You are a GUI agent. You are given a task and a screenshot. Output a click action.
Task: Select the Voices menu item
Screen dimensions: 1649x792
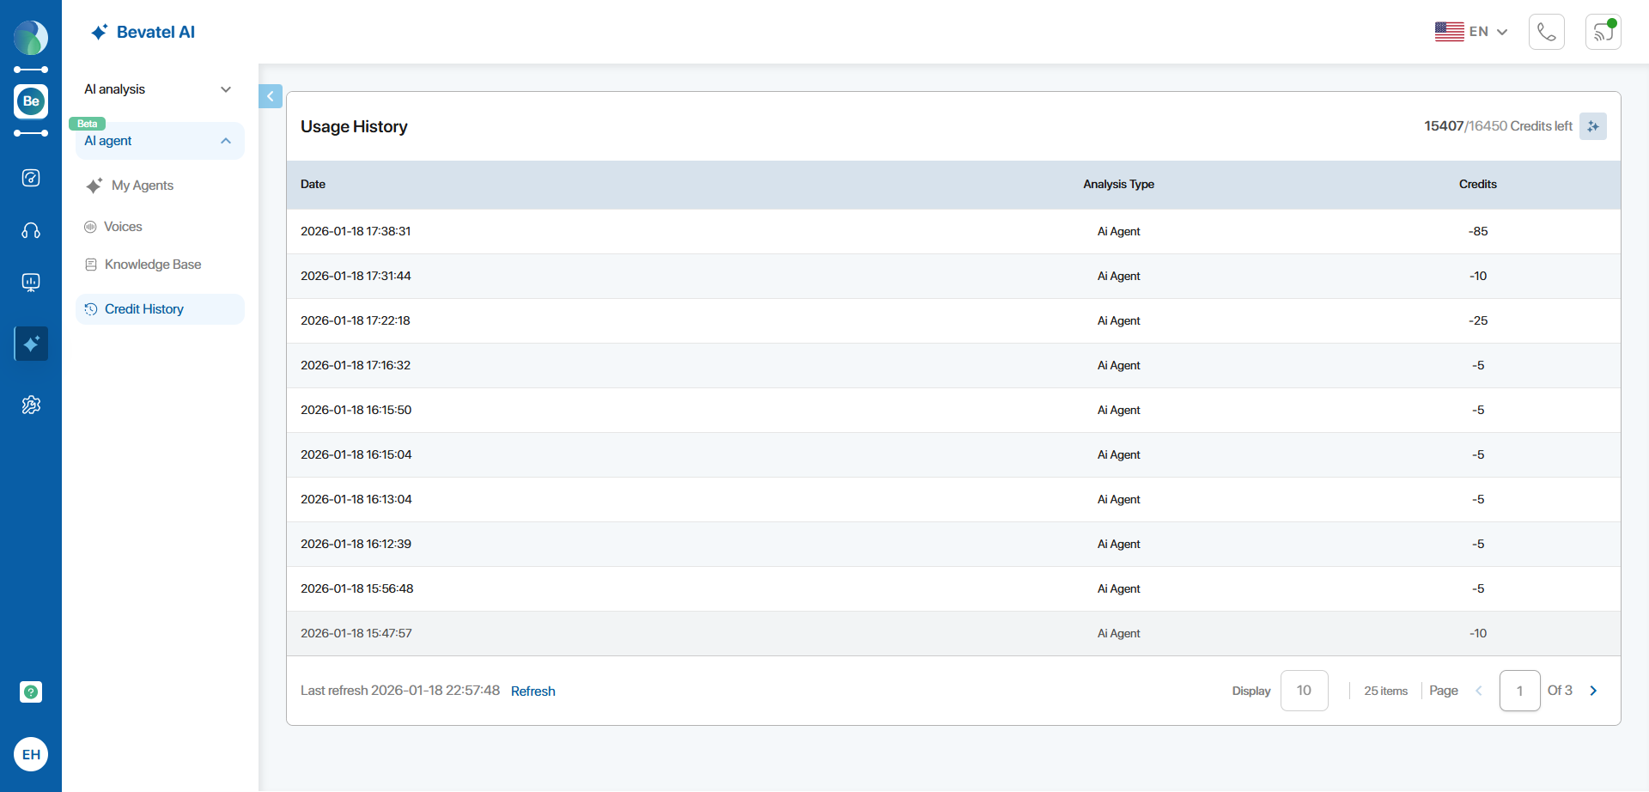point(123,227)
